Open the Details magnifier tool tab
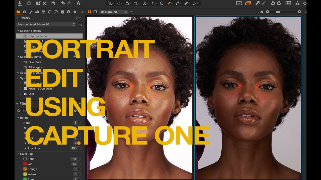This screenshot has height=180, width=321. point(56,12)
